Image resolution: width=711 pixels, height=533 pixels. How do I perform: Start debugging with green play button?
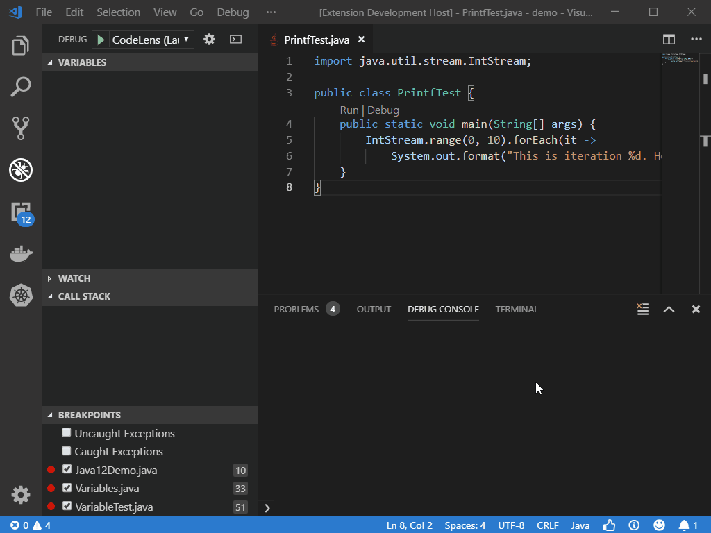click(101, 40)
